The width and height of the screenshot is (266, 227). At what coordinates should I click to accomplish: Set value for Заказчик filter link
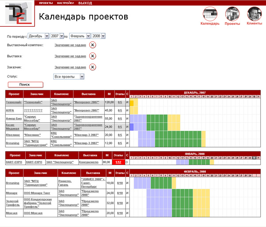(x=70, y=67)
